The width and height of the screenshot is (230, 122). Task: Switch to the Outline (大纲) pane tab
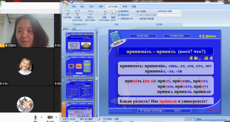coord(74,29)
